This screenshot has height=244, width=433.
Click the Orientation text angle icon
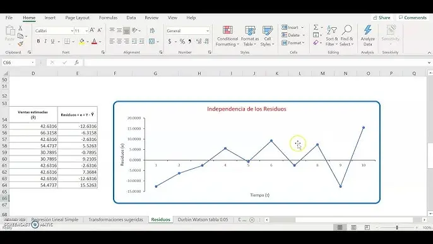(135, 30)
